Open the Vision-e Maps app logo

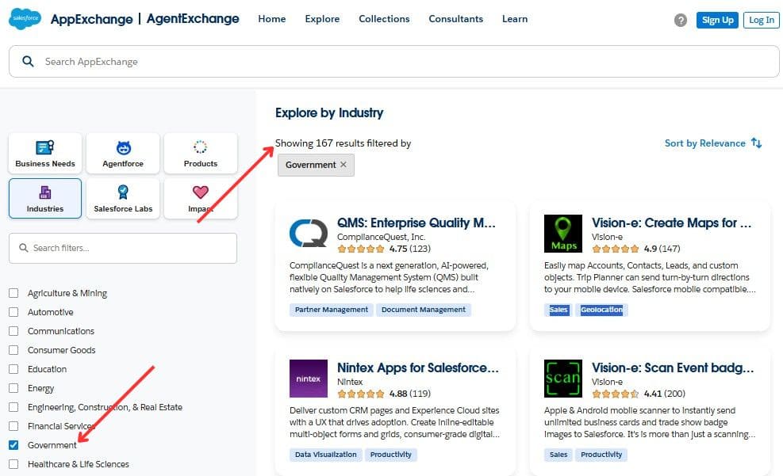click(562, 234)
